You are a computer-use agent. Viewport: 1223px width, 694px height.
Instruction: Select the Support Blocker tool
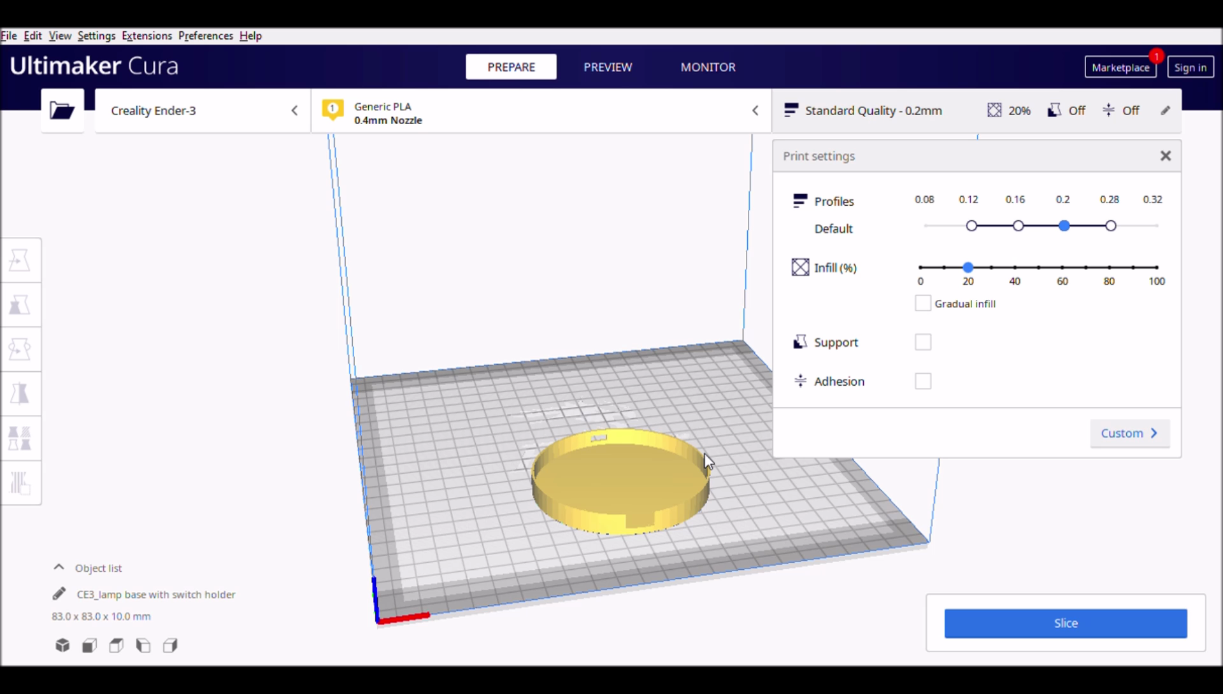tap(20, 483)
